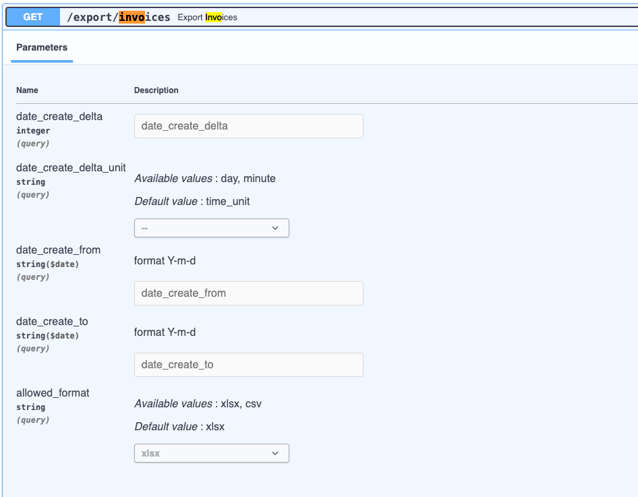Click the date_create_to parameter name label
The image size is (638, 497).
click(x=52, y=321)
